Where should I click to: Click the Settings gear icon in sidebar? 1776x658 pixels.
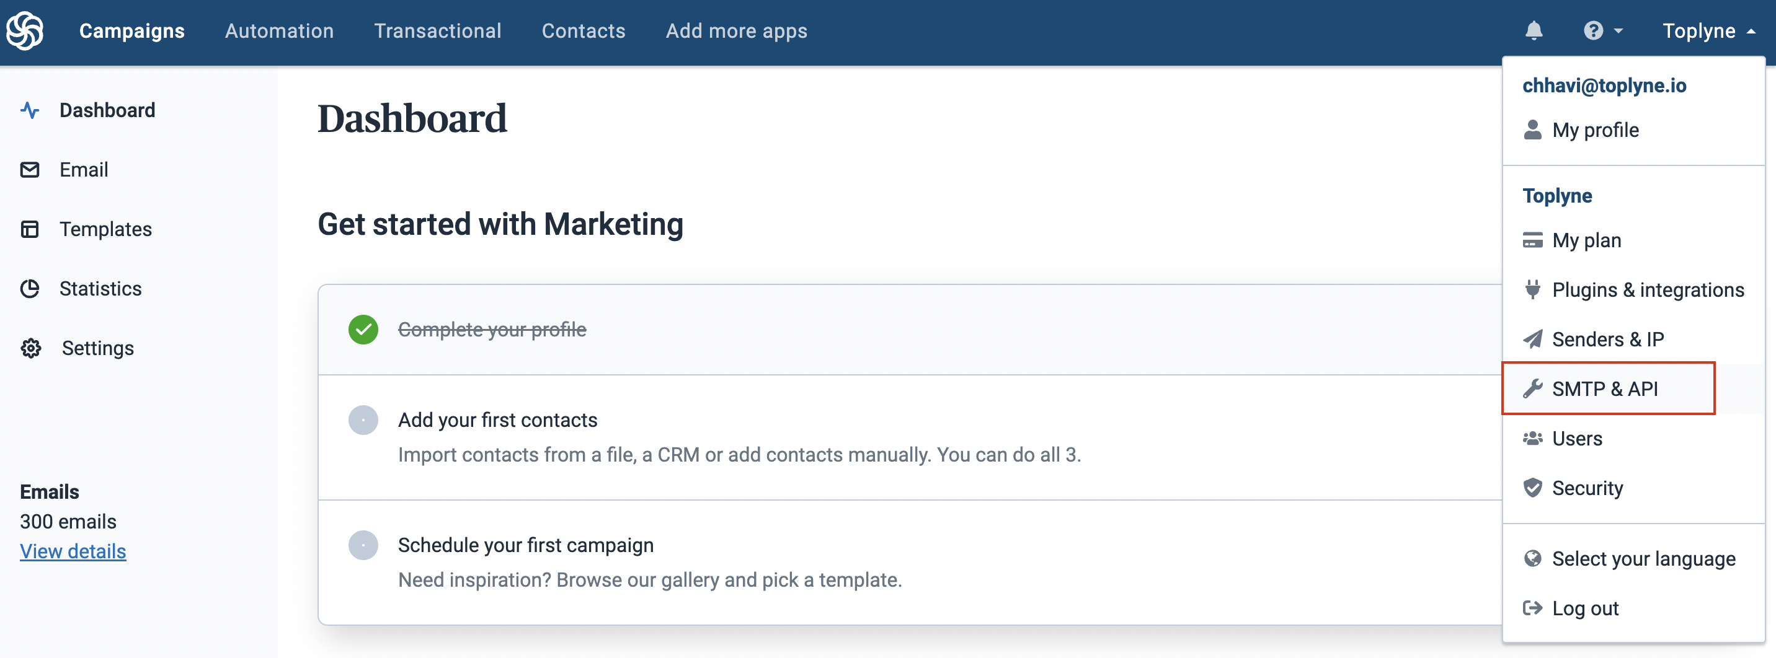pyautogui.click(x=30, y=348)
